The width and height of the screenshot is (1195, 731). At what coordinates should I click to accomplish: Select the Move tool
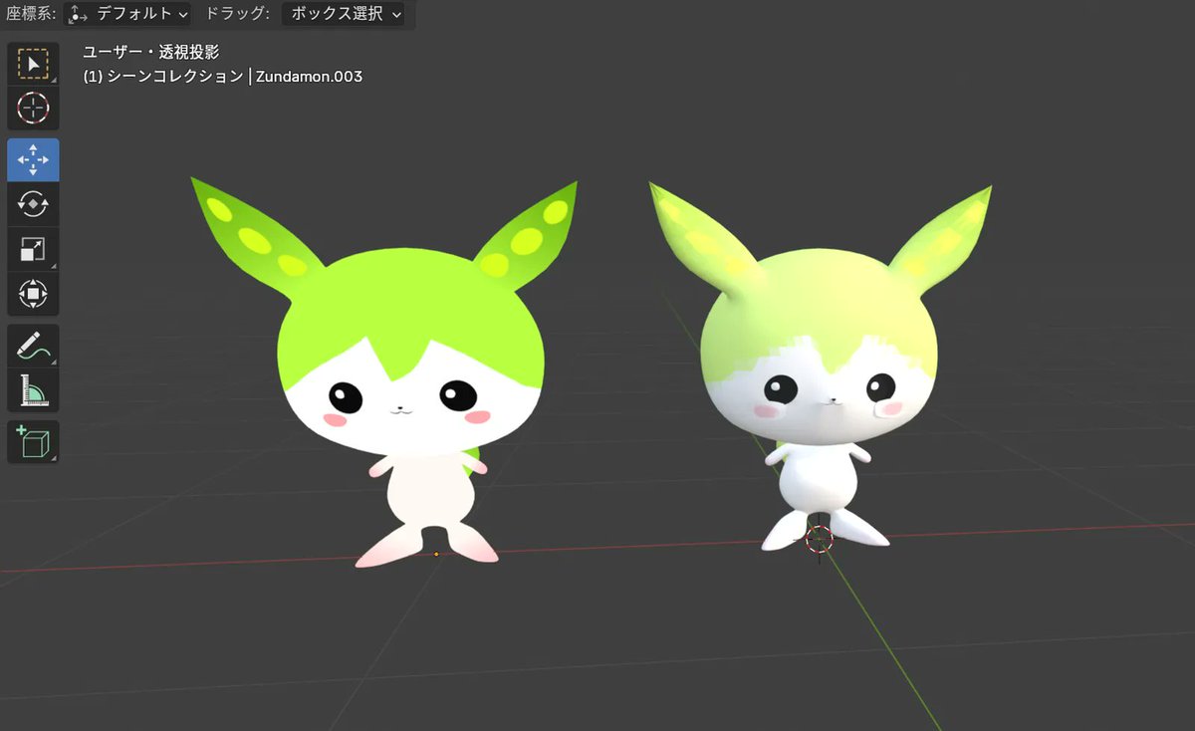tap(33, 160)
